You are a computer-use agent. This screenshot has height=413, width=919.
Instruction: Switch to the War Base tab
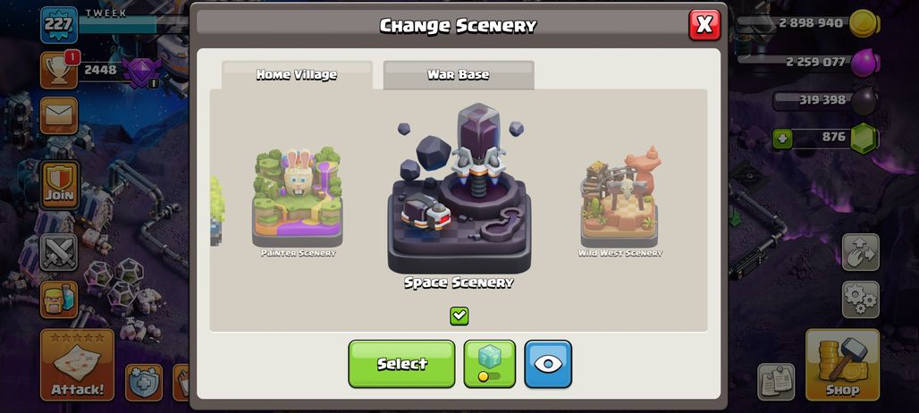coord(459,75)
